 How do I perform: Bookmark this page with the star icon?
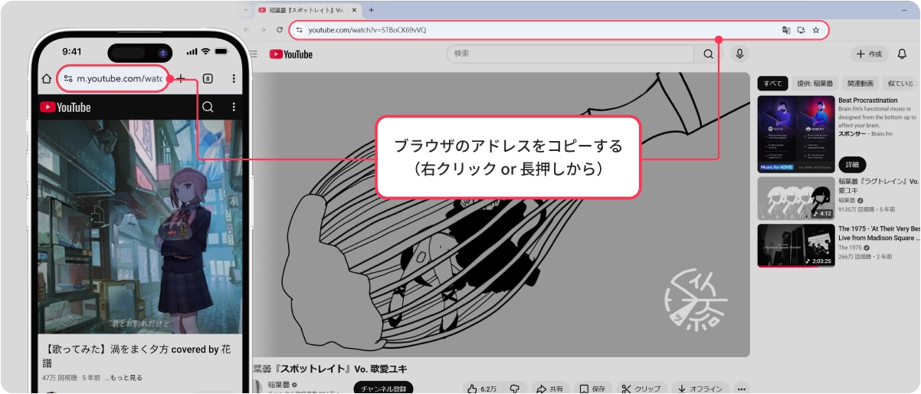tap(816, 30)
